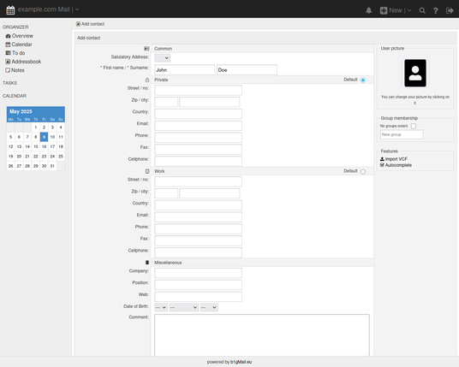459x367 pixels.
Task: Click the New plus icon in top bar
Action: [x=384, y=10]
